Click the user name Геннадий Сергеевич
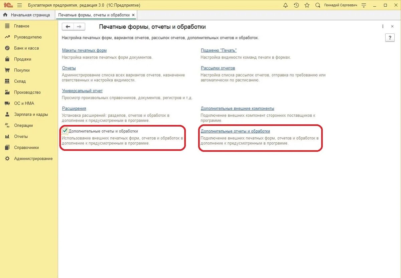 pos(341,5)
